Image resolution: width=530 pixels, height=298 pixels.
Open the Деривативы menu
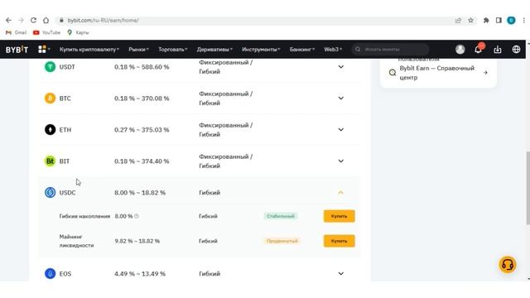[214, 50]
